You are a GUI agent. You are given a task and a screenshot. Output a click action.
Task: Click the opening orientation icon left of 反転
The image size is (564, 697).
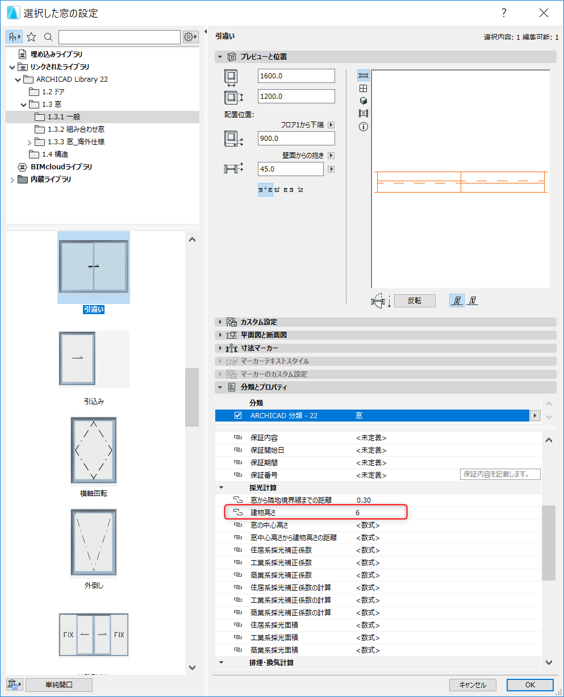380,301
